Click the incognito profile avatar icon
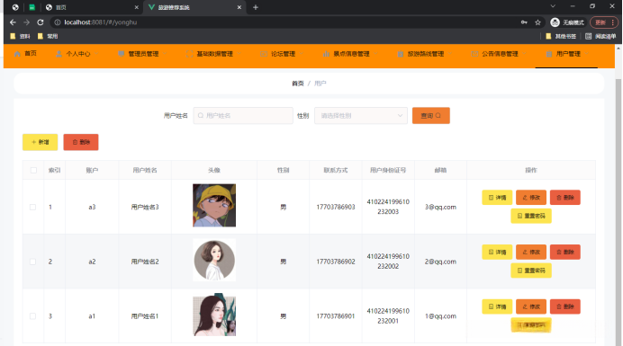 click(x=555, y=22)
